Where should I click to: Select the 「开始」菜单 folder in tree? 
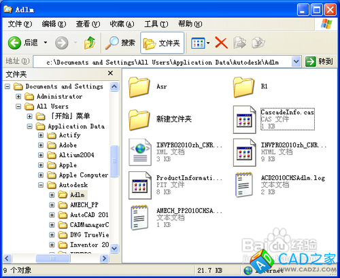tap(63, 116)
